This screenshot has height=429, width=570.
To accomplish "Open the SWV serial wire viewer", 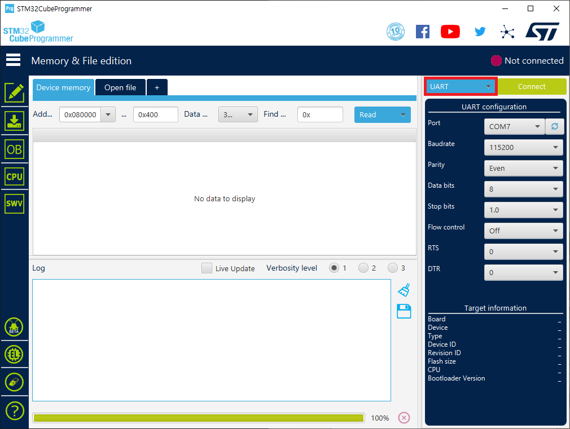I will pyautogui.click(x=14, y=204).
